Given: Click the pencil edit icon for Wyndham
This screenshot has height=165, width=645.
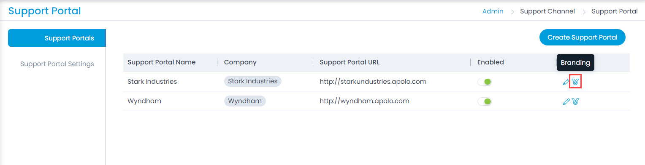Looking at the screenshot, I should tap(566, 101).
